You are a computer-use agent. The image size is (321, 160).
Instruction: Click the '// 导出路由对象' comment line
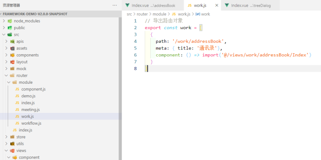(x=164, y=21)
